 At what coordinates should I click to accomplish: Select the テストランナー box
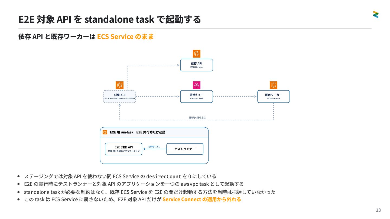pos(185,149)
